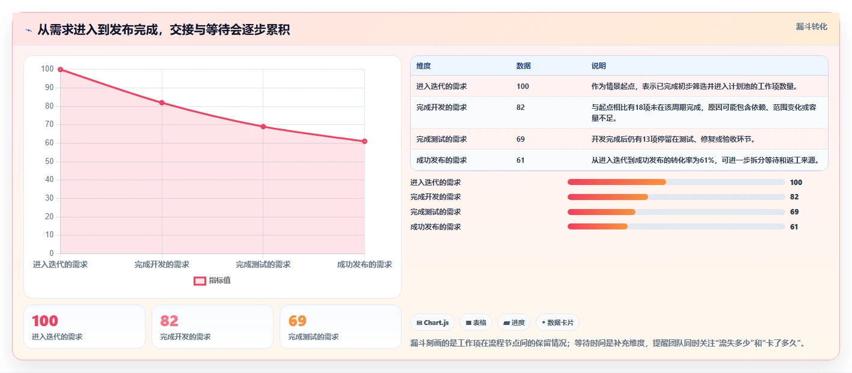Click the lightning icon beside the title
This screenshot has width=852, height=373.
point(28,30)
